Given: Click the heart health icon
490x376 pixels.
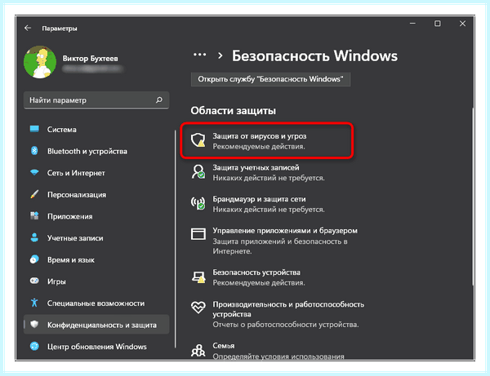Looking at the screenshot, I should (x=198, y=307).
